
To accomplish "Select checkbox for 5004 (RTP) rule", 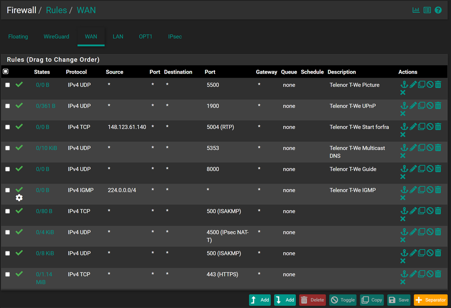I will (7, 127).
